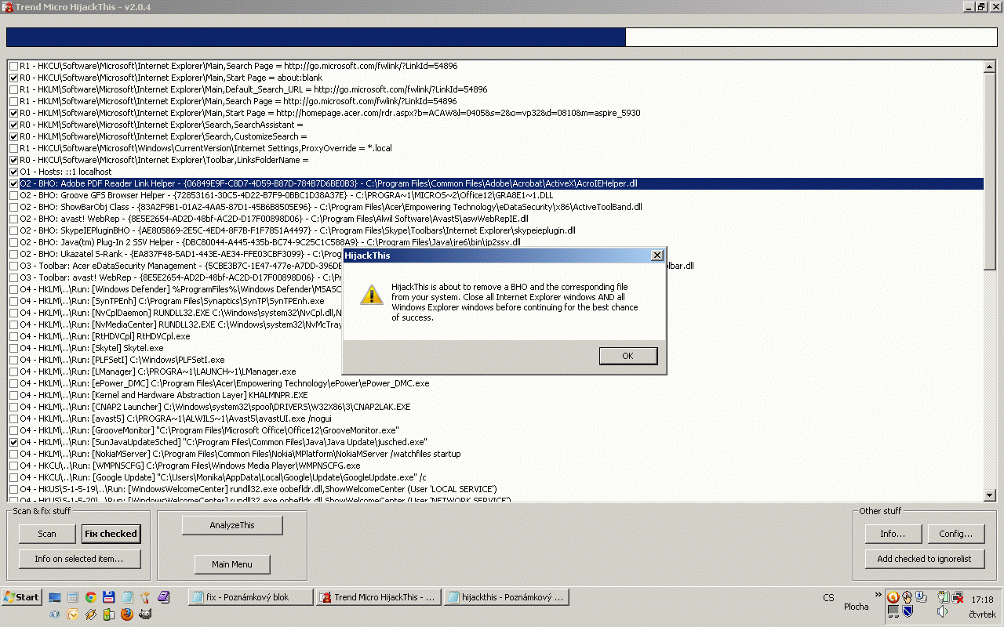Select O4 GrooveMonitor row text
1004x627 pixels.
click(x=209, y=430)
